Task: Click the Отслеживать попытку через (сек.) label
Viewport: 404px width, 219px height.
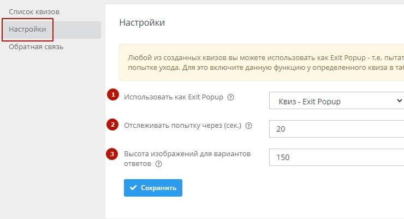Action: (183, 126)
